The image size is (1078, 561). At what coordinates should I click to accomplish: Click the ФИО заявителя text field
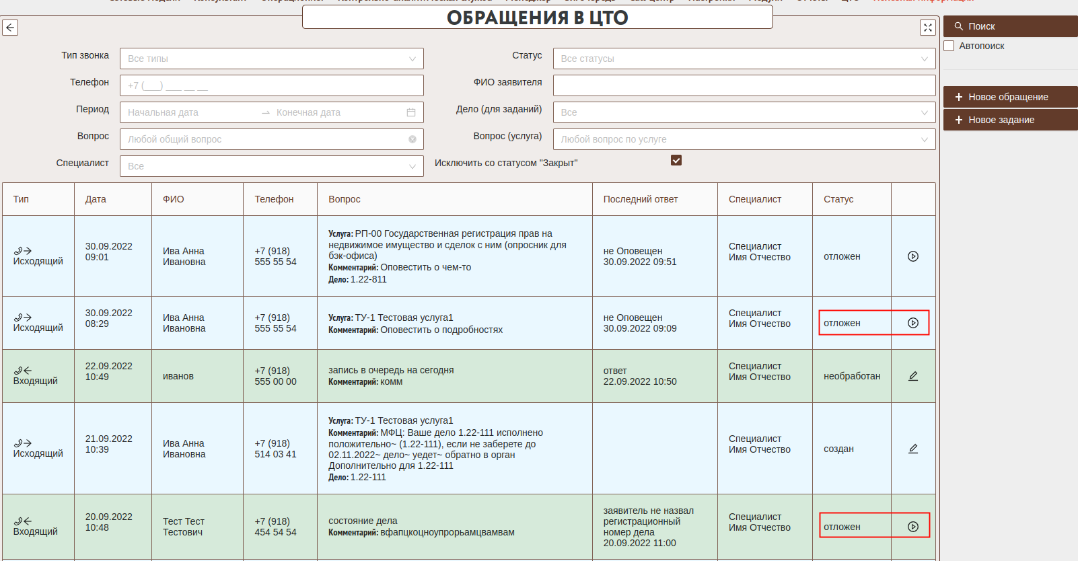click(x=744, y=85)
